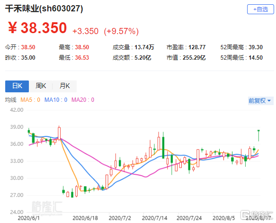Select the price change +3.350
276x223 pixels.
coord(85,31)
